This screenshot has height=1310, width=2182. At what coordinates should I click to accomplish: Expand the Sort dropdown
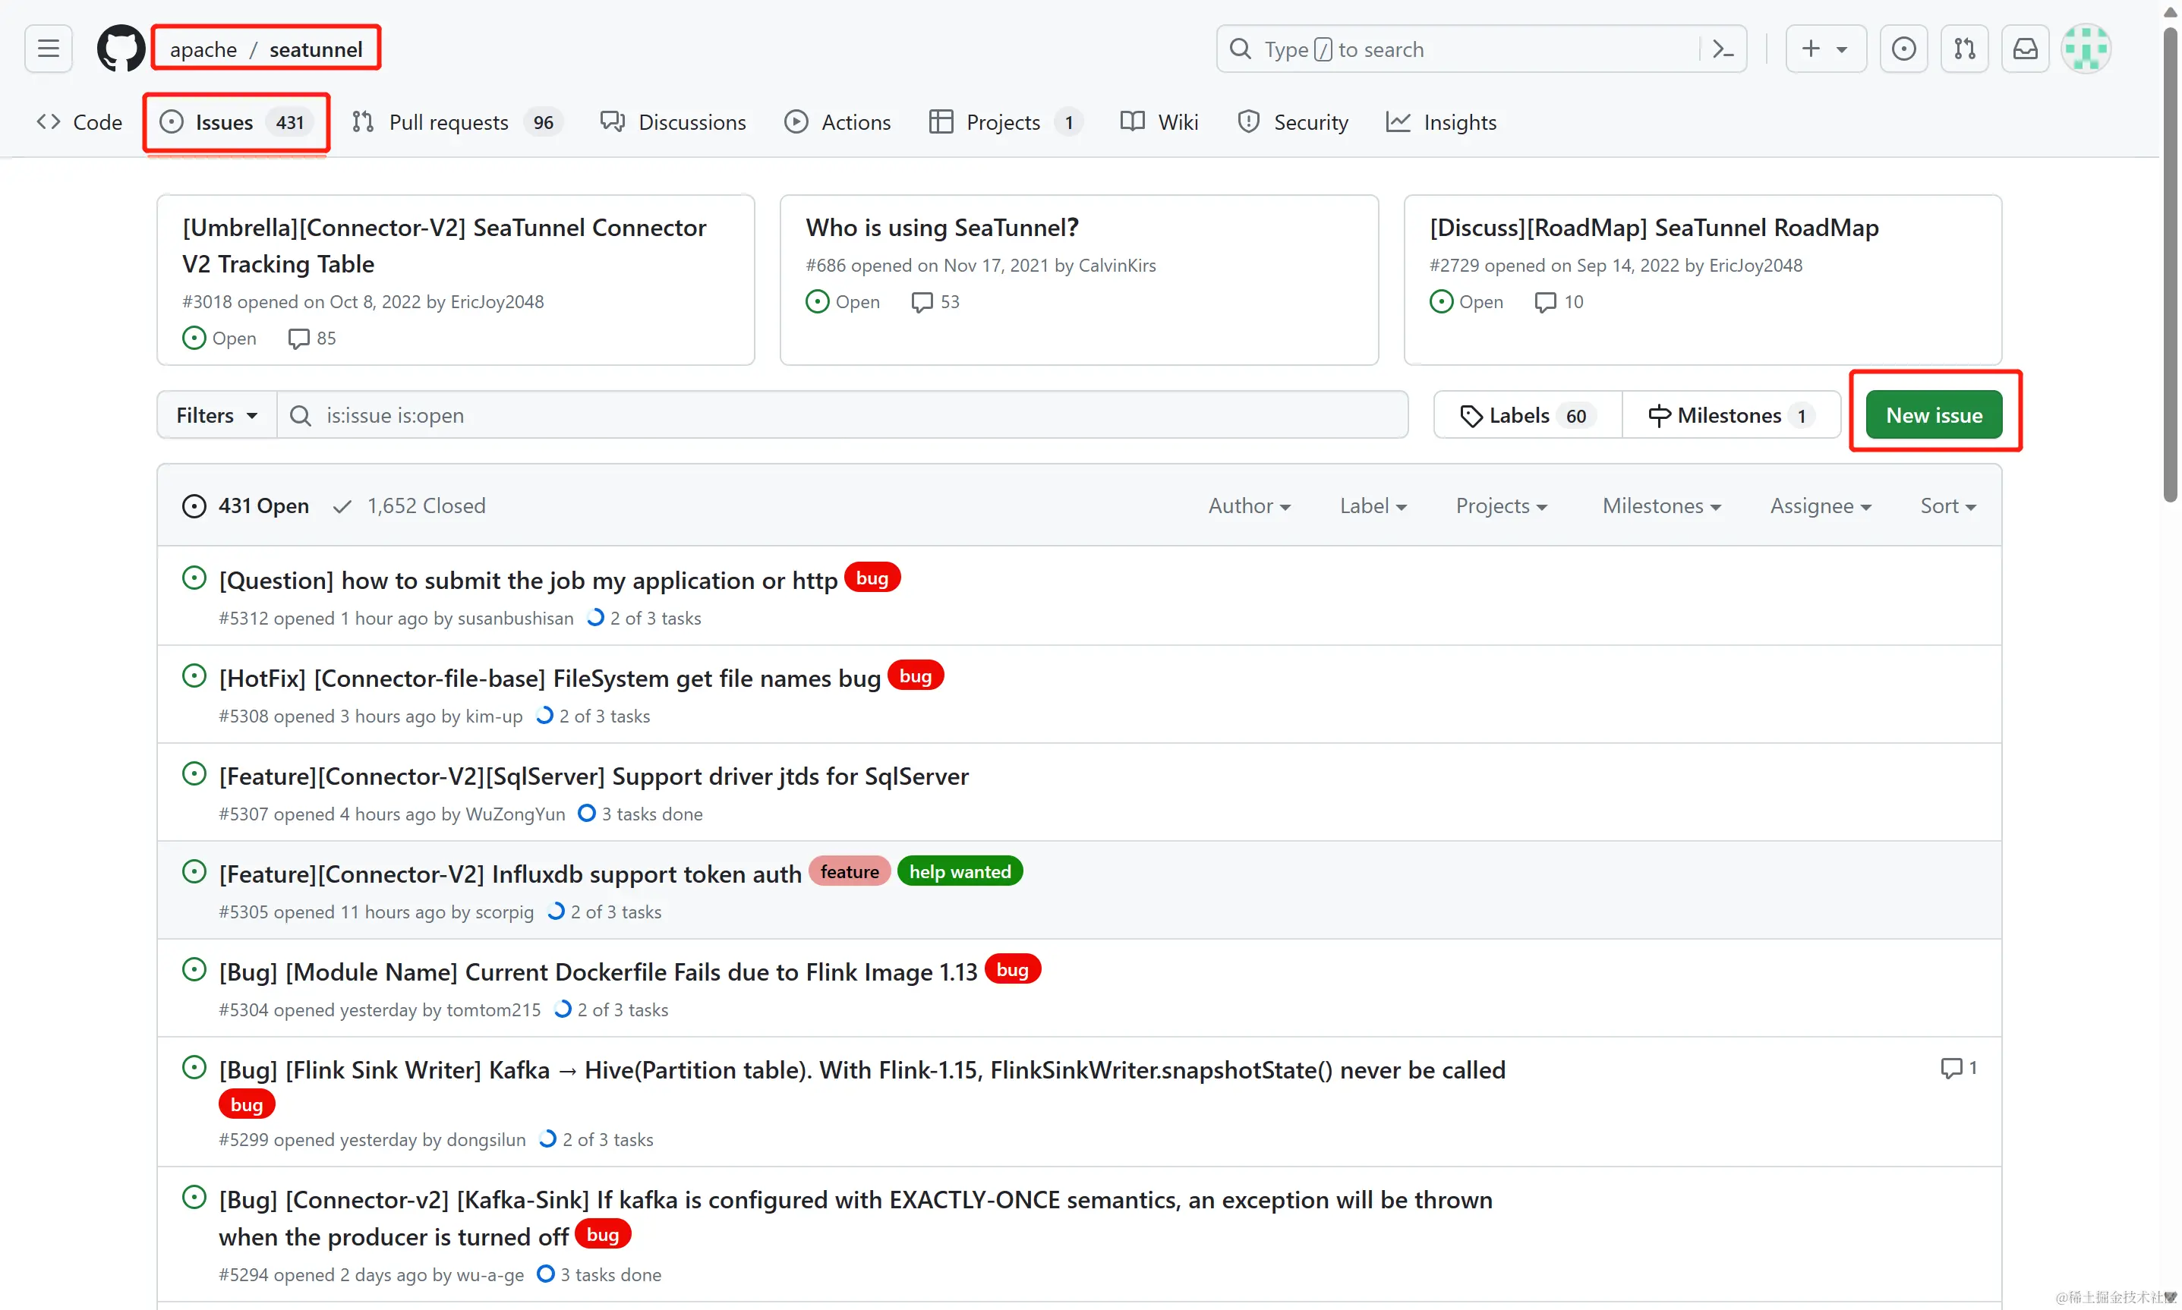[x=1947, y=505]
